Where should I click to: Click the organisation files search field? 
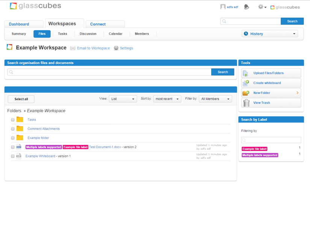pyautogui.click(x=109, y=72)
